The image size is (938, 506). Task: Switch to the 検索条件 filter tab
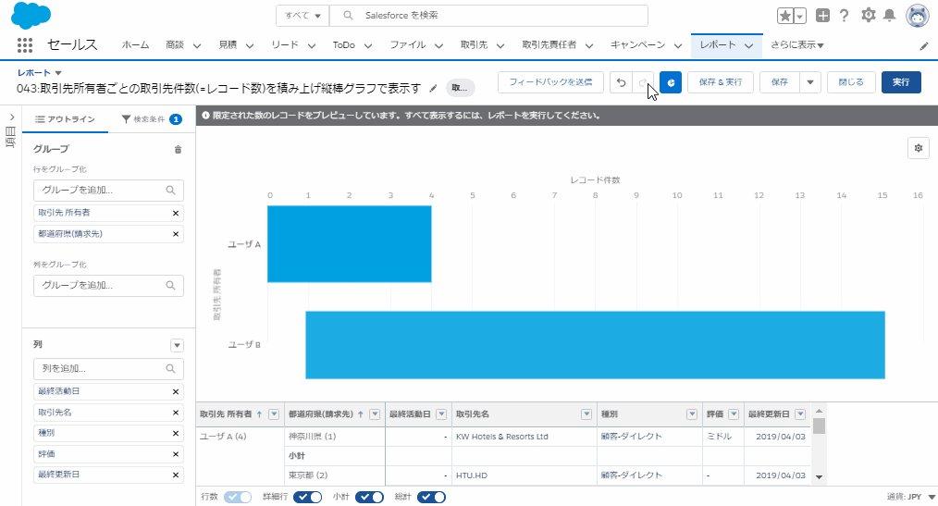point(152,119)
